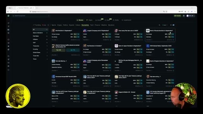Toggle the Live filter next to Trending

pos(44,25)
